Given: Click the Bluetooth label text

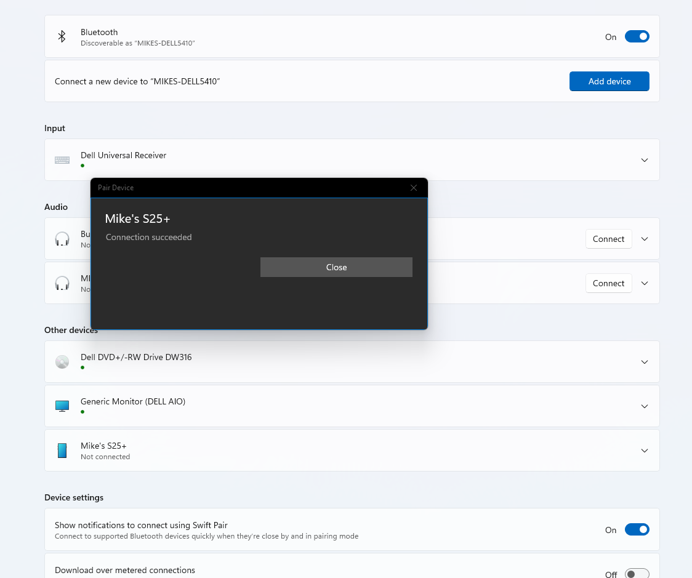Looking at the screenshot, I should coord(99,32).
